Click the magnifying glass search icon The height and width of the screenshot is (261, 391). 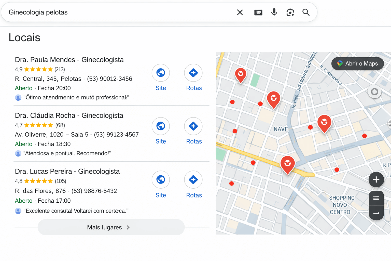tap(306, 12)
